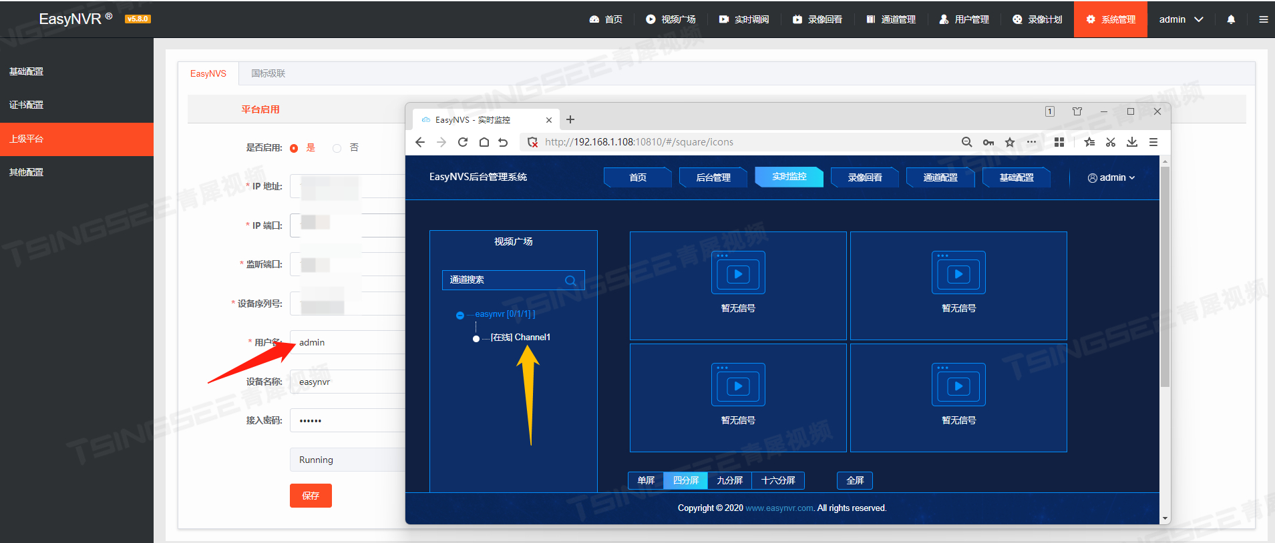Screen dimensions: 1275x543
Task: Click the tab count icon in browser title bar
Action: click(1050, 111)
